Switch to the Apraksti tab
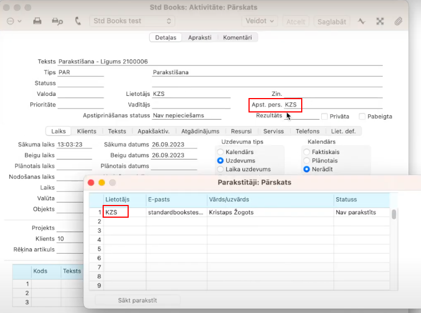This screenshot has height=313, width=421. click(x=200, y=38)
